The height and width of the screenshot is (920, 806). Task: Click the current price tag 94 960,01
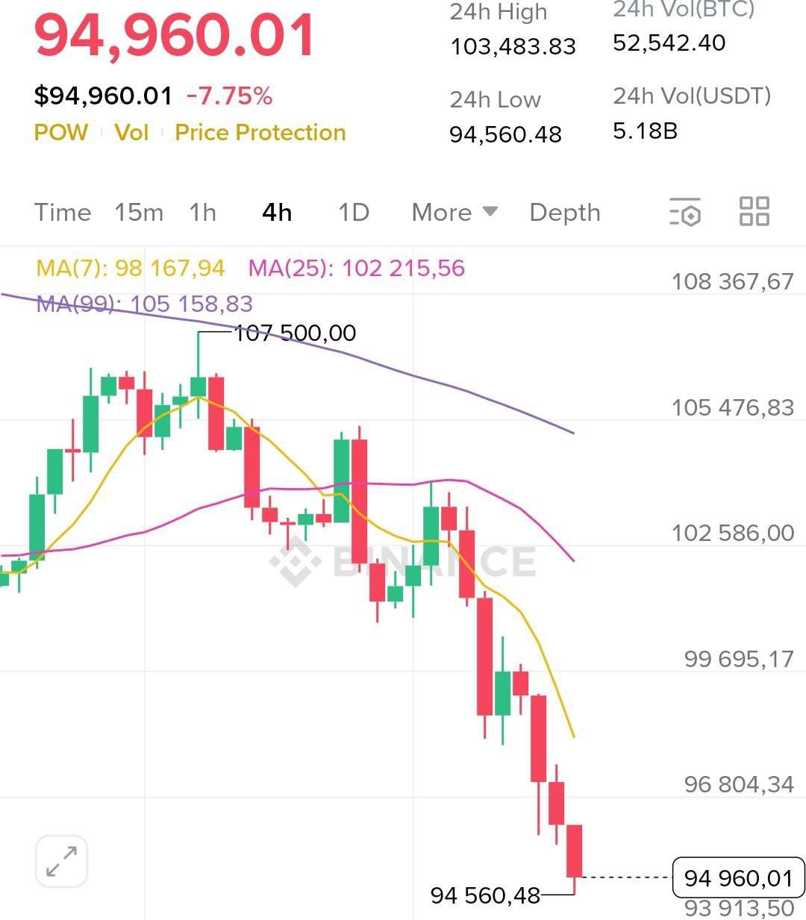tap(738, 877)
